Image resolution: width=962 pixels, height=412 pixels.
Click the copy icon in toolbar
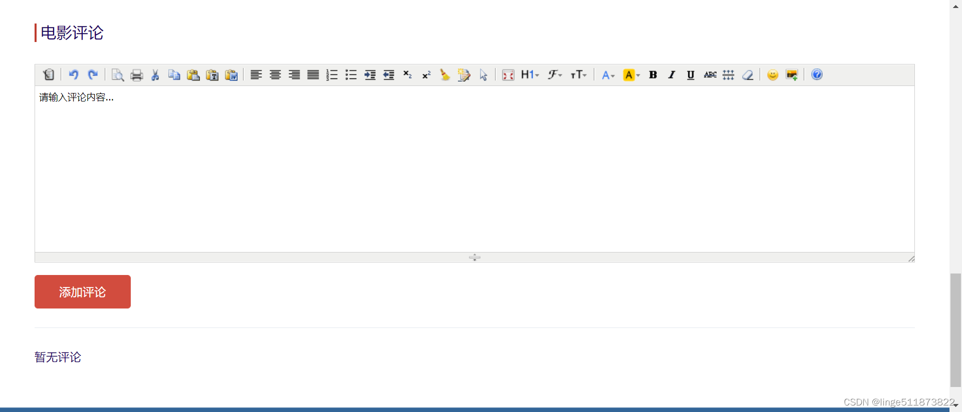point(174,74)
